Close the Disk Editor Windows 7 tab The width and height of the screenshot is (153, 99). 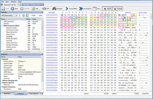(42, 5)
